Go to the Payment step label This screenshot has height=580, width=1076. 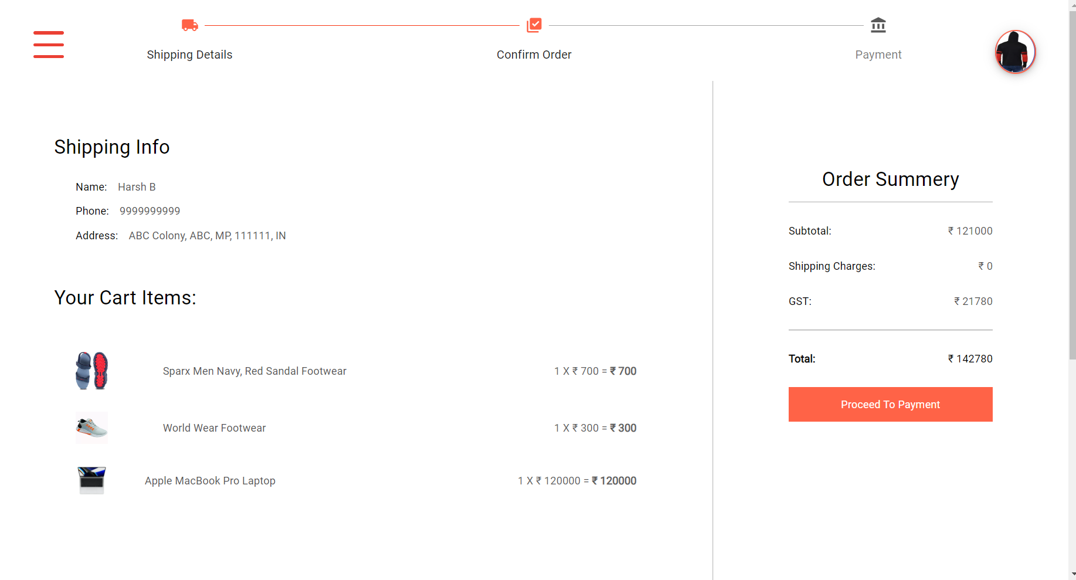coord(878,55)
